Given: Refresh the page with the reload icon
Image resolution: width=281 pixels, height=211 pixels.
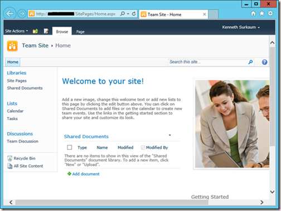Looking at the screenshot, I should [x=134, y=14].
